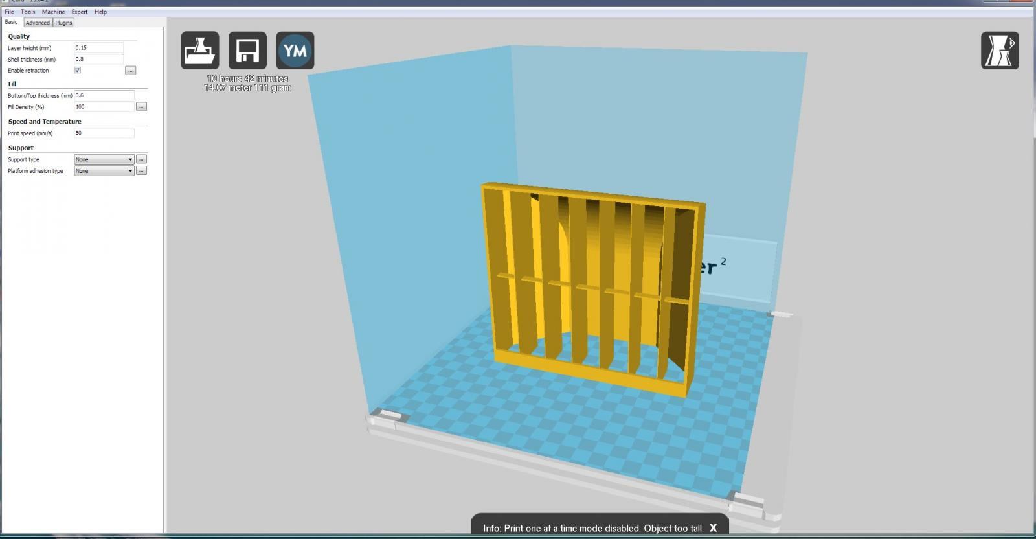Open Fill Density ellipsis settings button

141,107
